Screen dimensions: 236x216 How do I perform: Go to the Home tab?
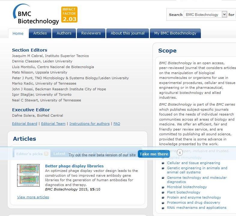pyautogui.click(x=18, y=33)
